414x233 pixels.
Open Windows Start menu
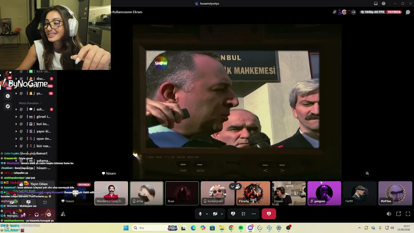[126, 228]
